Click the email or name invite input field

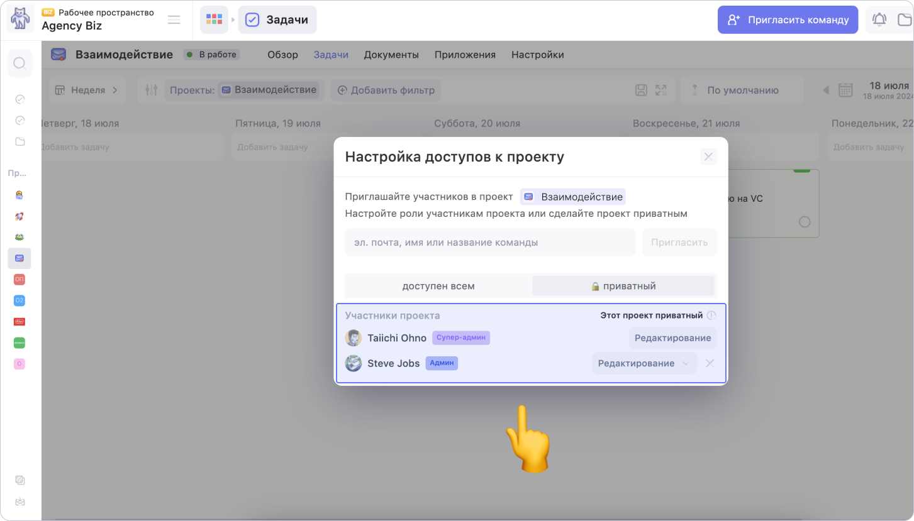coord(489,242)
